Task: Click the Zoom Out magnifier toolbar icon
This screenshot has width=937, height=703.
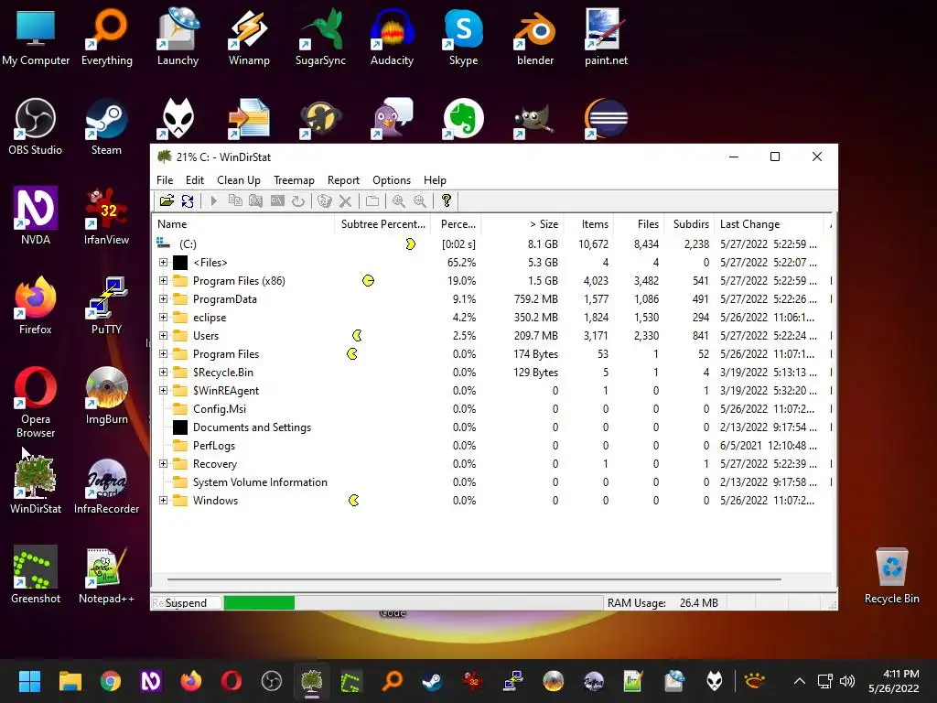Action: 420,200
